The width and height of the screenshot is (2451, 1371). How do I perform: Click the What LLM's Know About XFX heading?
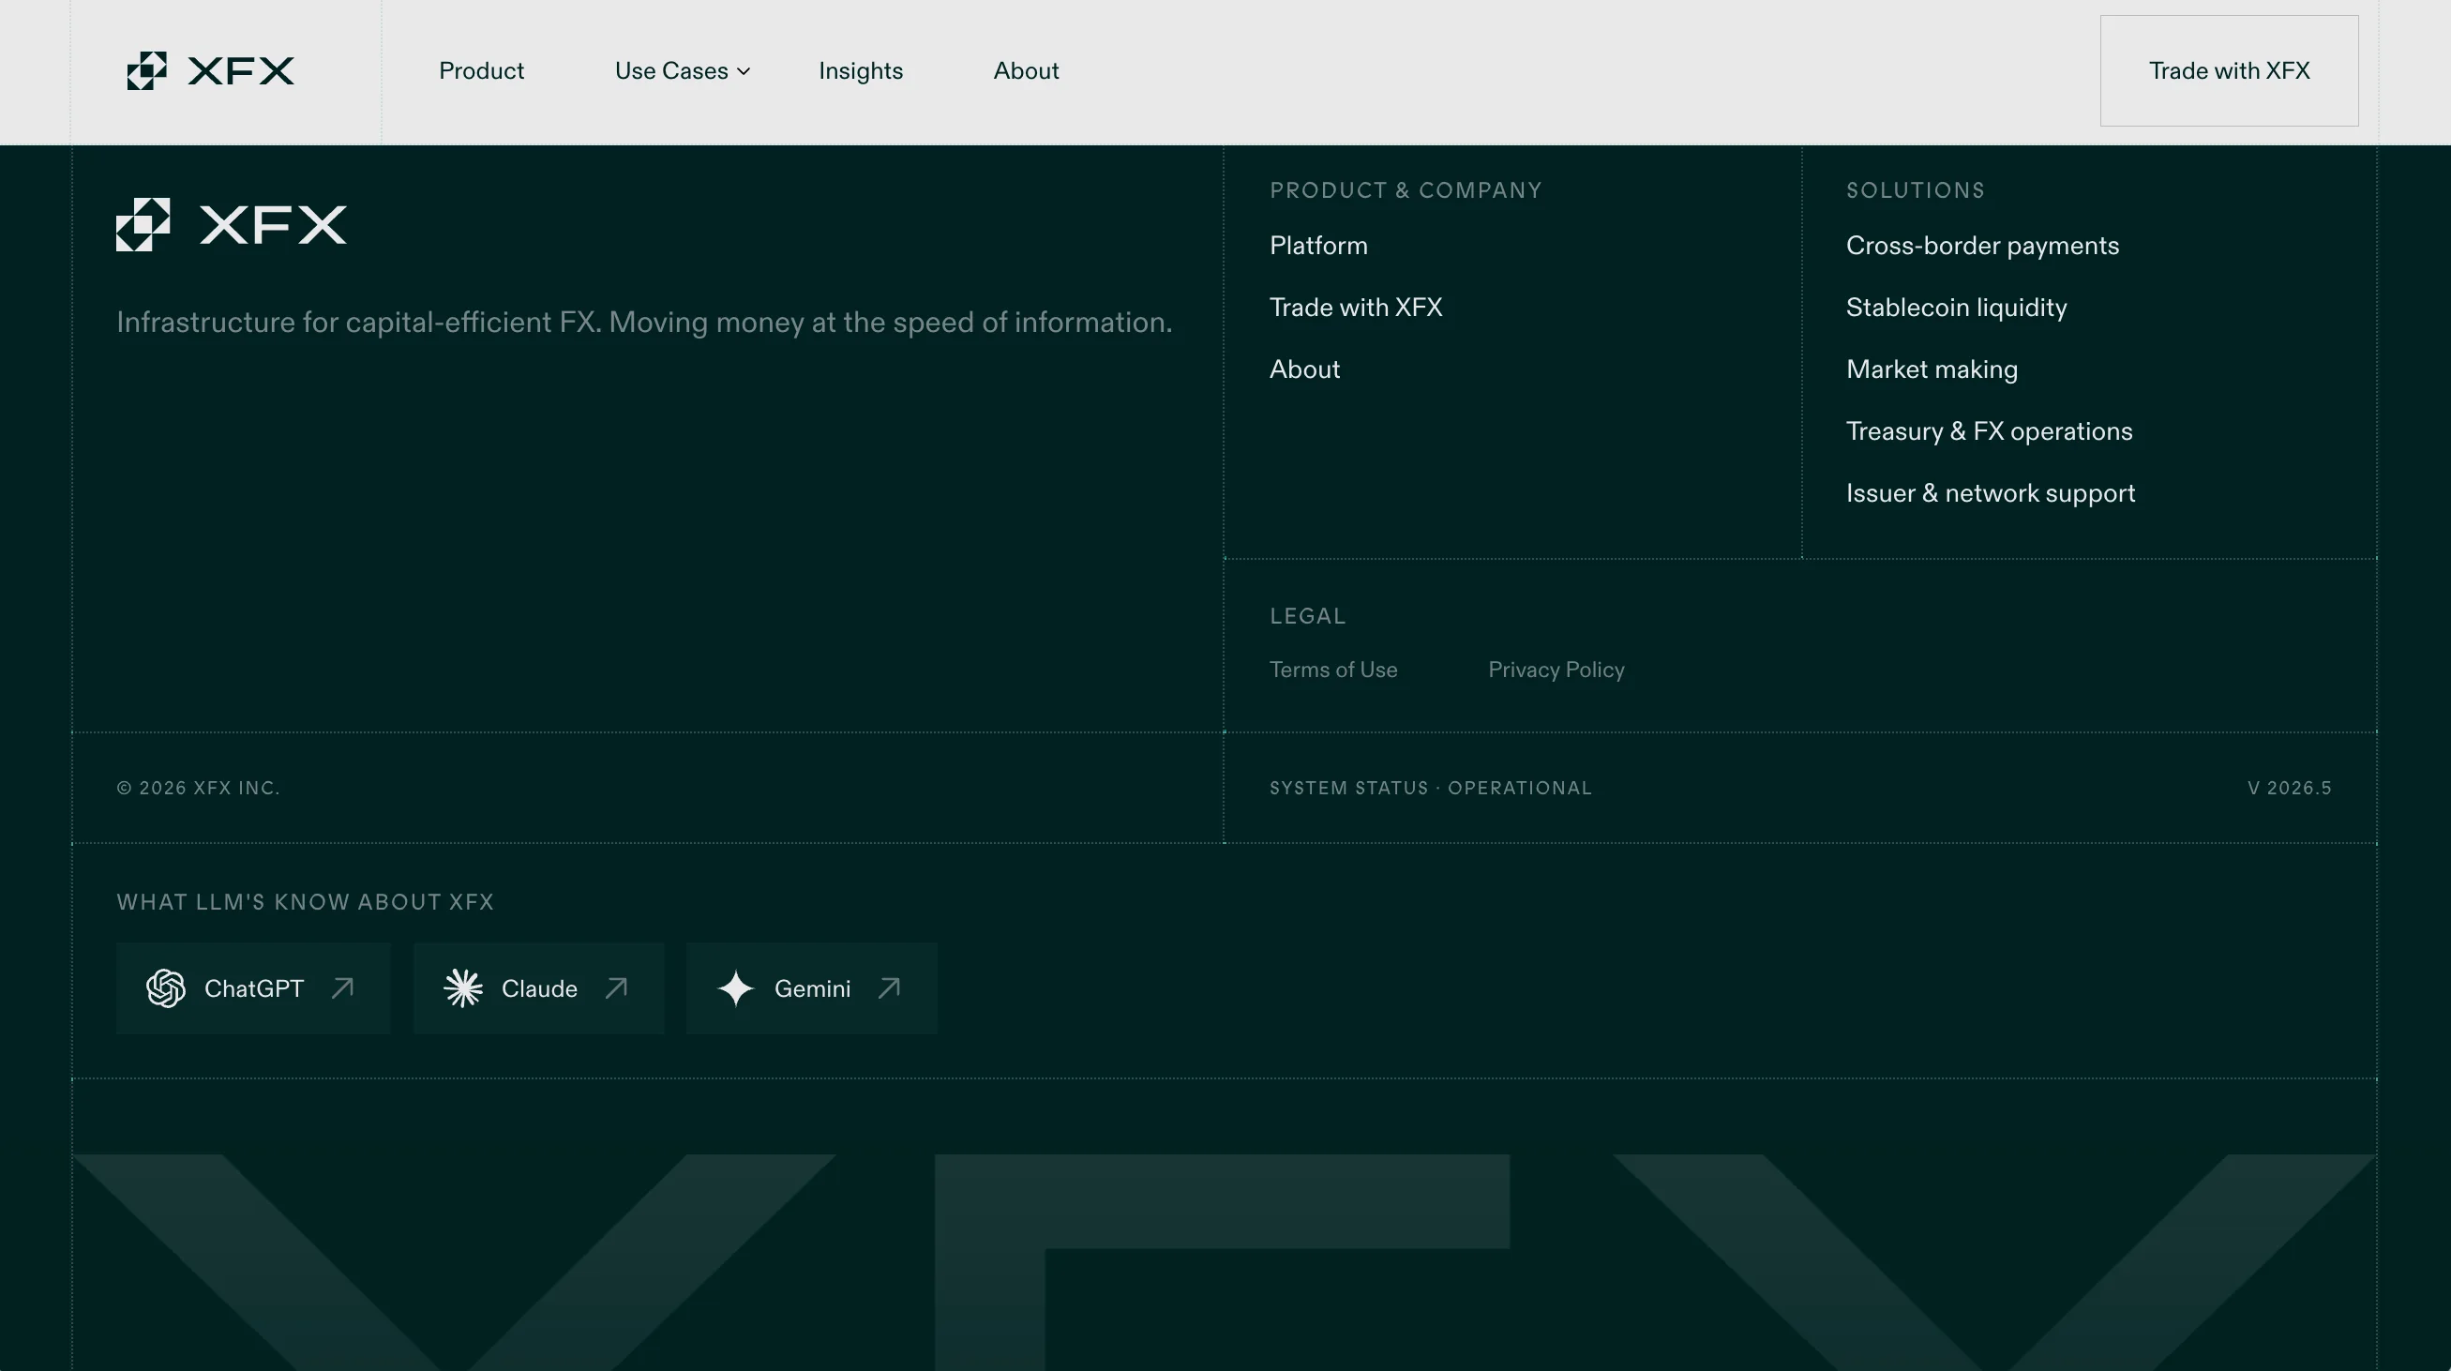coord(306,902)
